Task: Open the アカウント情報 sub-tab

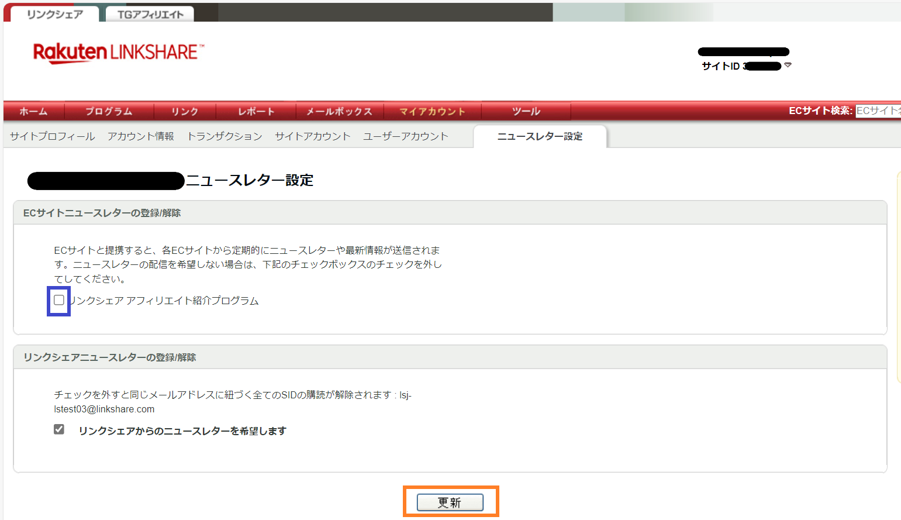Action: coord(141,136)
